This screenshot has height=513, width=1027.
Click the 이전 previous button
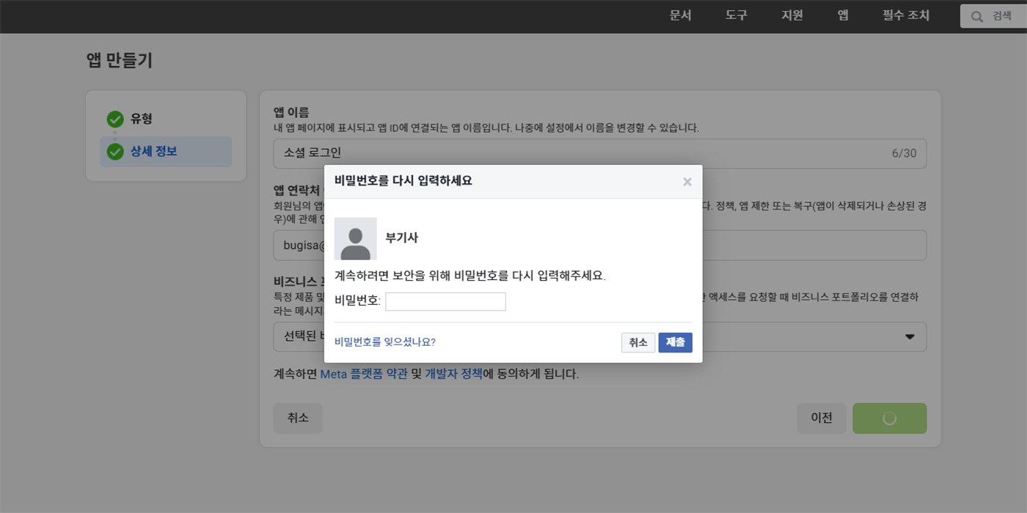click(821, 418)
